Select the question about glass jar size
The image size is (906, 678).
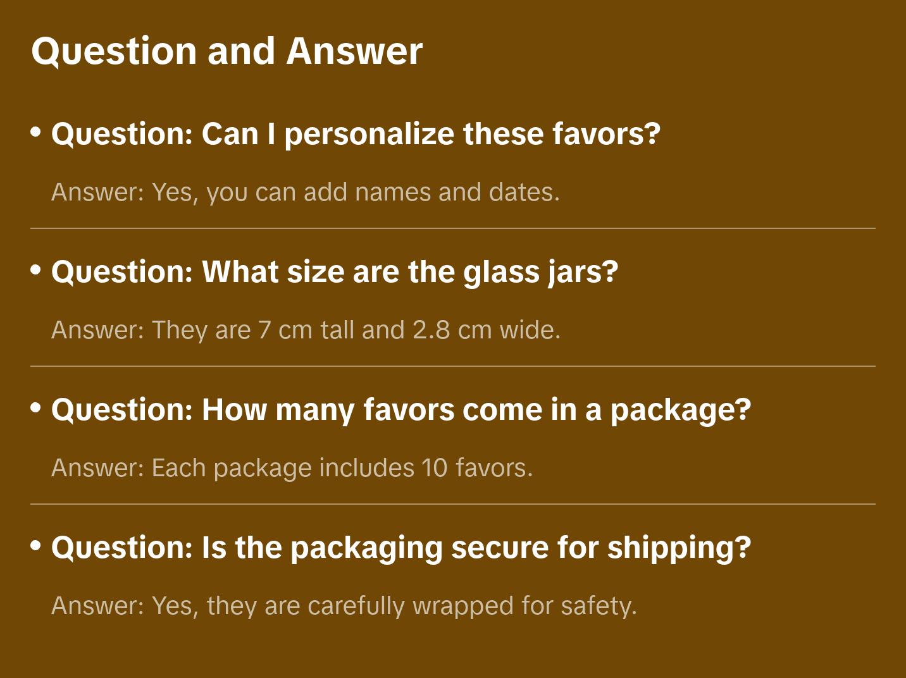click(334, 272)
